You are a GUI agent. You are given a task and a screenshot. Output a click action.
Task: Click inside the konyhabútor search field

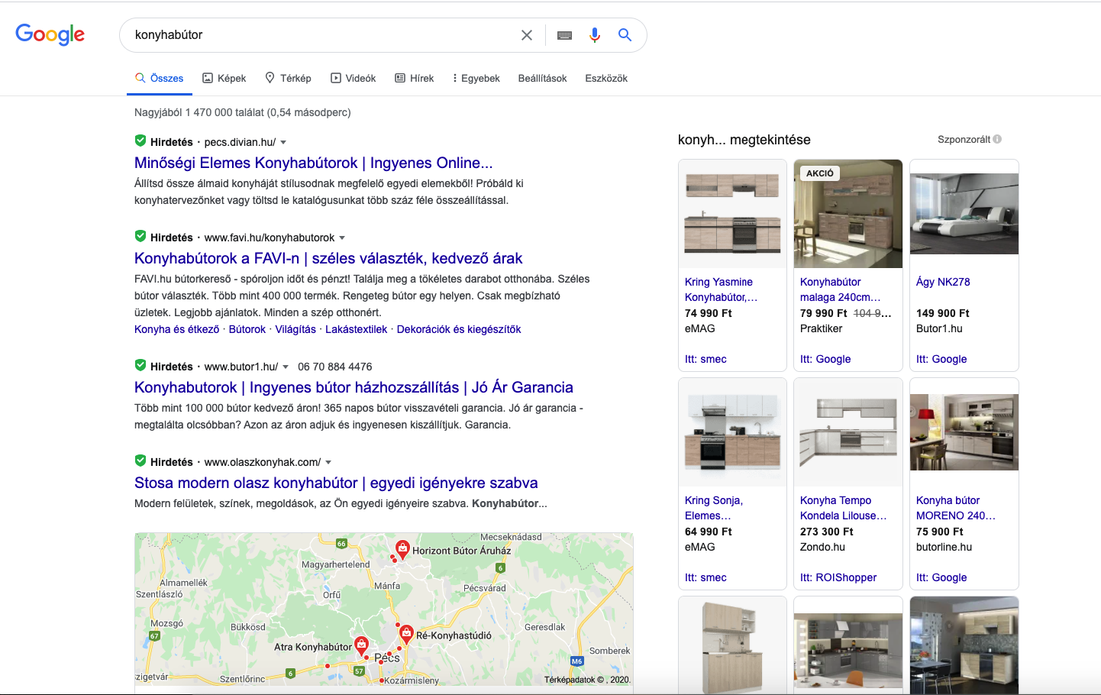(321, 35)
